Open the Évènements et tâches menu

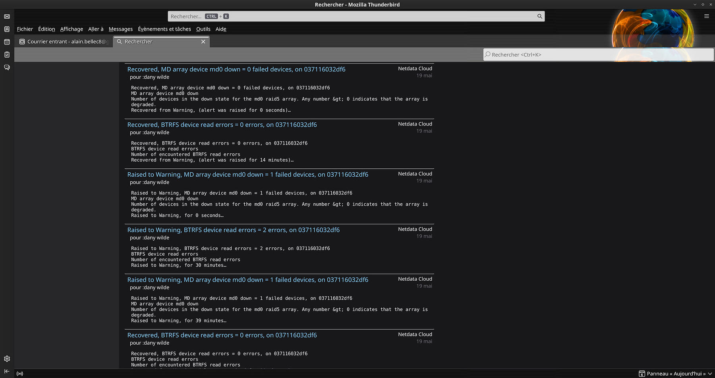(164, 29)
